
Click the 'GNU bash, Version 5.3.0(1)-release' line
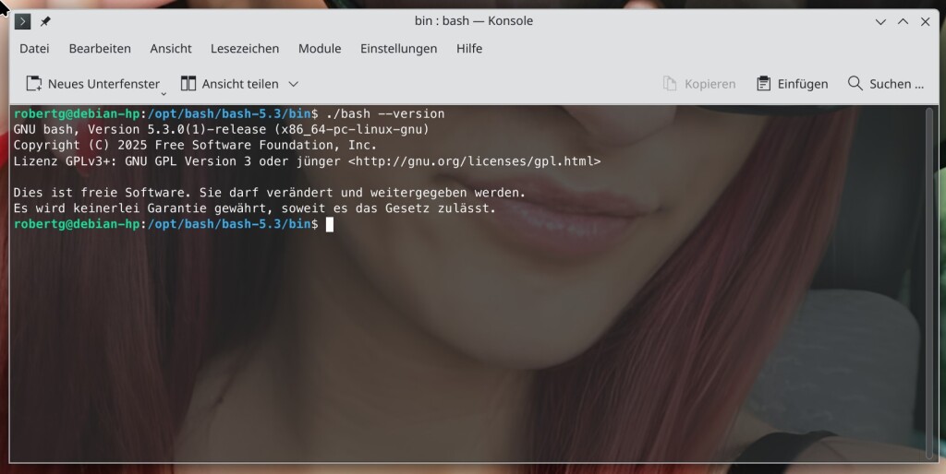pos(222,129)
